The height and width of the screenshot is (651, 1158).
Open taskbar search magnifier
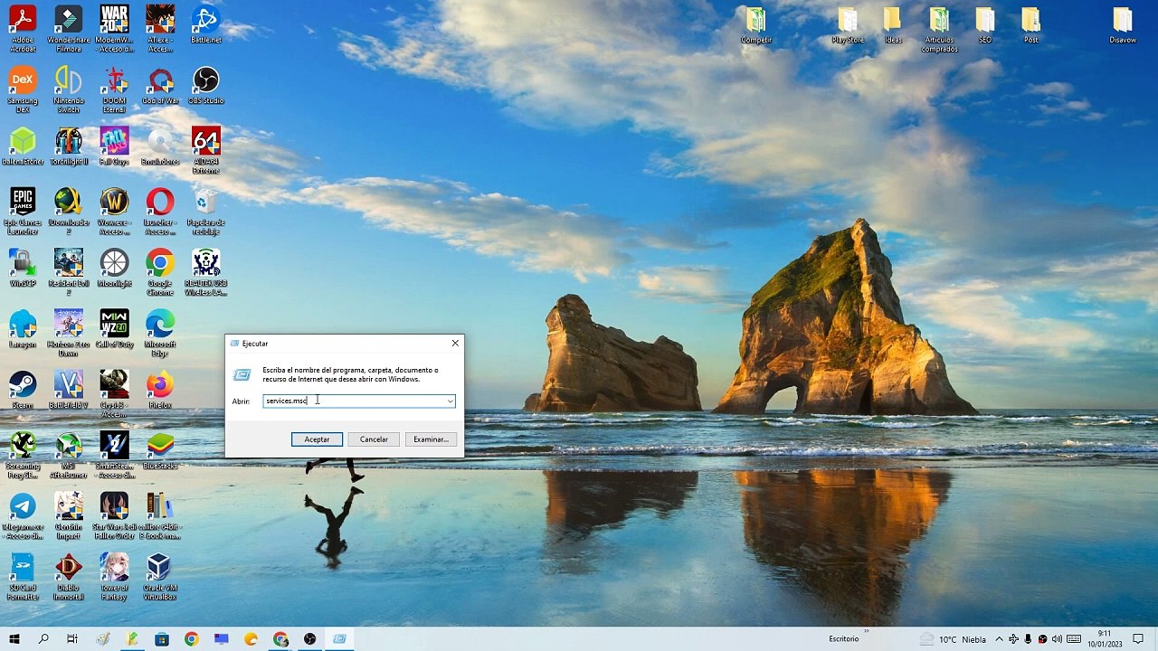(x=43, y=639)
